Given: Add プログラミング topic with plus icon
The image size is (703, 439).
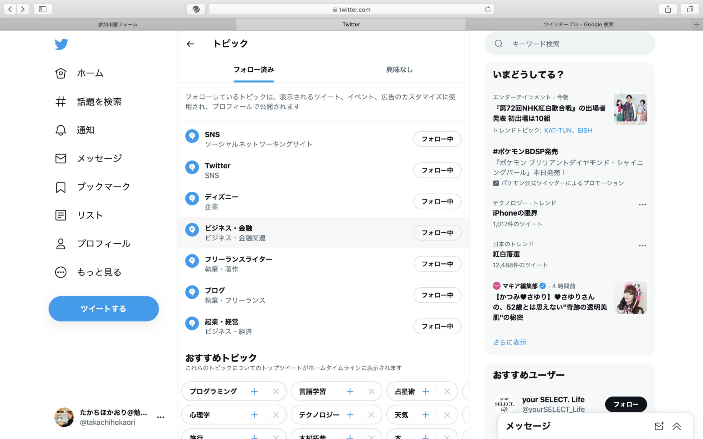Looking at the screenshot, I should tap(254, 391).
